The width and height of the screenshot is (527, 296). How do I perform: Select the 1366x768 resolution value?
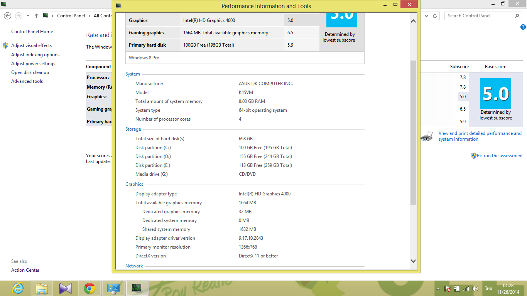click(248, 247)
